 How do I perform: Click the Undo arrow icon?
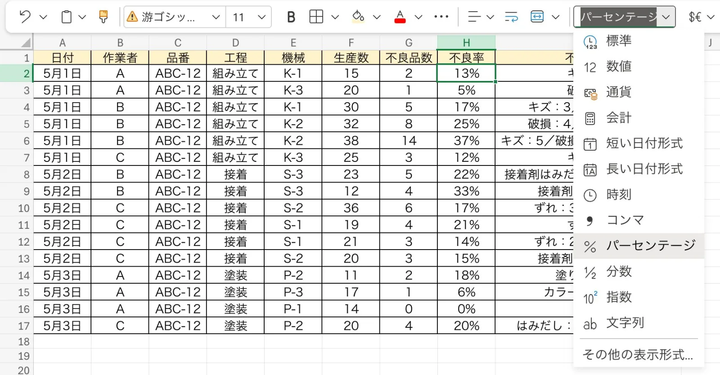25,17
